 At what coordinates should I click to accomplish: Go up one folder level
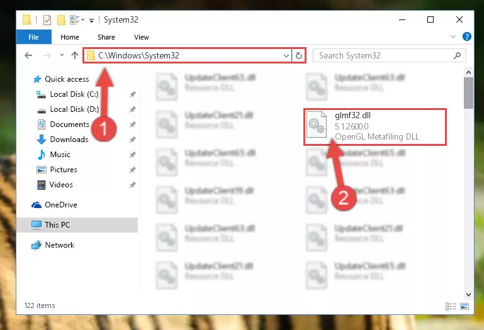click(75, 55)
